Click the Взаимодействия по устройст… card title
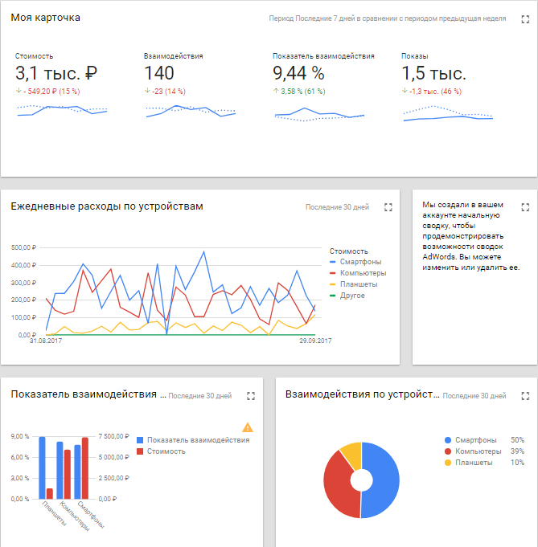538x547 pixels. [362, 394]
